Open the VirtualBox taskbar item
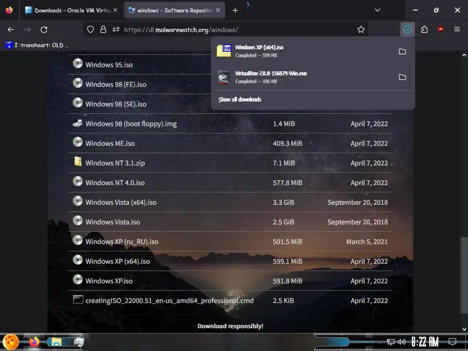Viewport: 468px width, 351px height. click(79, 342)
